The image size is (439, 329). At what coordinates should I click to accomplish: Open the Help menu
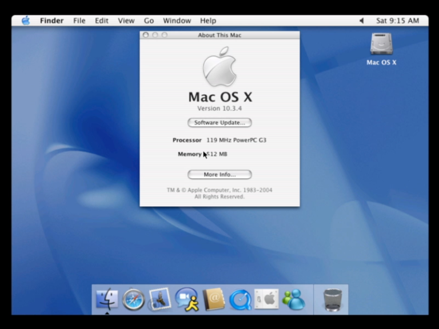point(208,21)
